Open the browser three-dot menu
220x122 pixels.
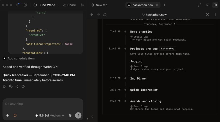coord(215,14)
